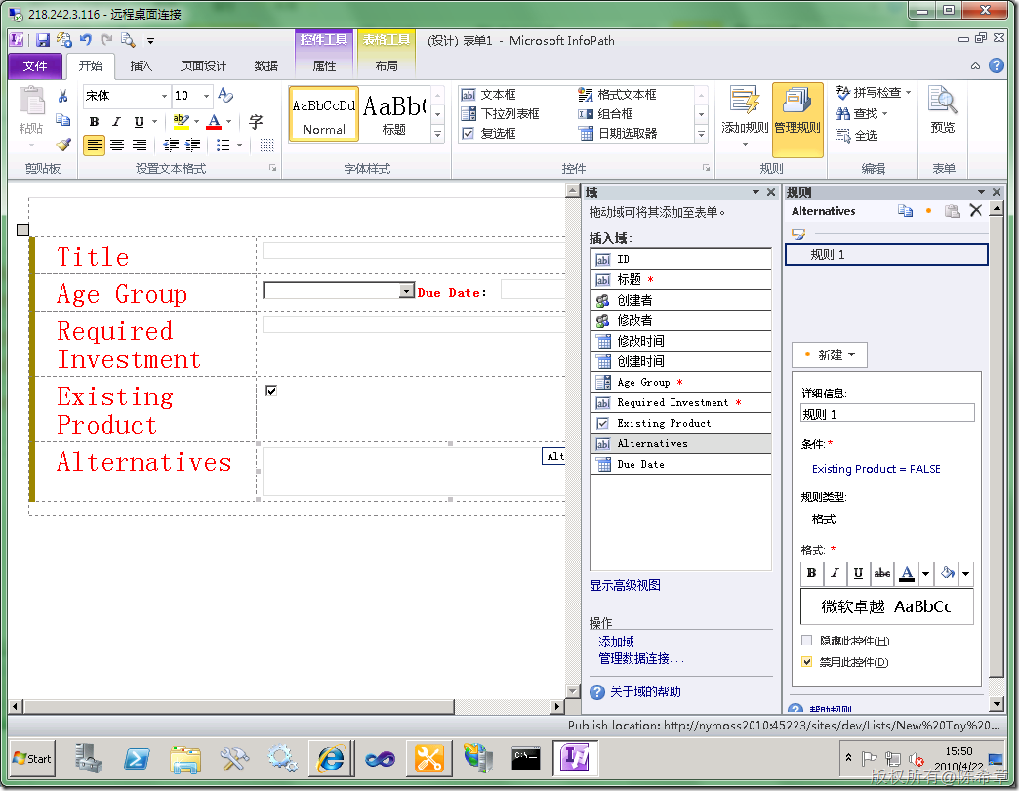Viewport: 1019px width, 791px height.
Task: Open the 预览 preview button
Action: 942,110
